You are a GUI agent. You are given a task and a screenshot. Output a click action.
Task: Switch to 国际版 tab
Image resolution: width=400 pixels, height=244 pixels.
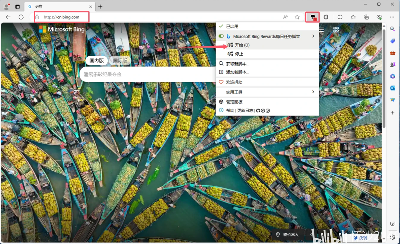[120, 61]
